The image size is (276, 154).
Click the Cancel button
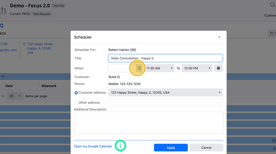(x=206, y=148)
